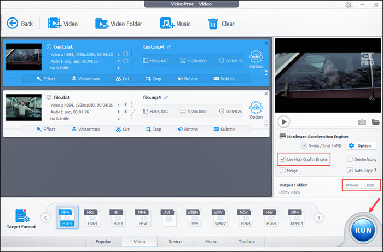Select MOV H264 format

coord(246,218)
